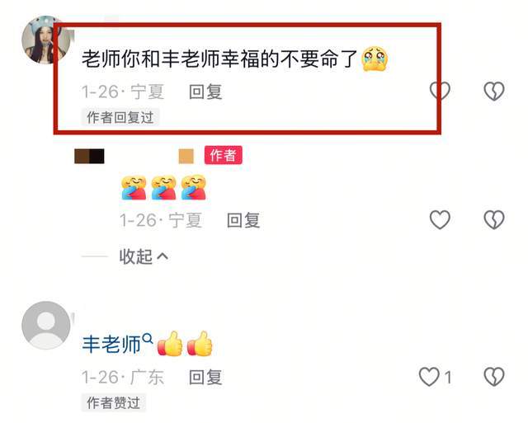Open the gray default avatar profile
The height and width of the screenshot is (423, 528).
[46, 325]
